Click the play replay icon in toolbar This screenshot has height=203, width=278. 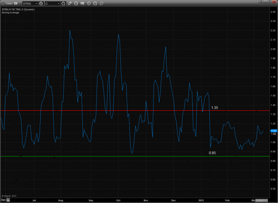point(89,3)
